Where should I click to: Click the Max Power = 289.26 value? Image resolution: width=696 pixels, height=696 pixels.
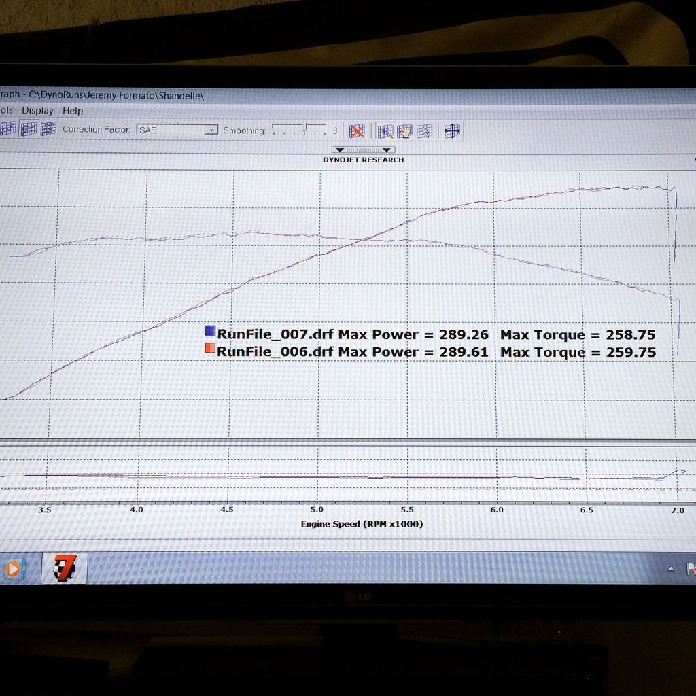click(x=413, y=334)
